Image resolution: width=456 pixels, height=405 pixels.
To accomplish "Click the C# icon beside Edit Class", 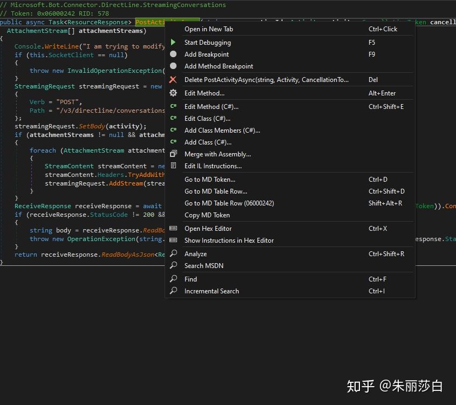I will (x=173, y=118).
